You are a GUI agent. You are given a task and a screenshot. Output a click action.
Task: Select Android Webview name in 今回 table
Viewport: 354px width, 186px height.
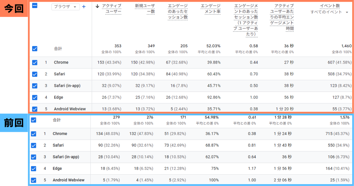pyautogui.click(x=70, y=109)
